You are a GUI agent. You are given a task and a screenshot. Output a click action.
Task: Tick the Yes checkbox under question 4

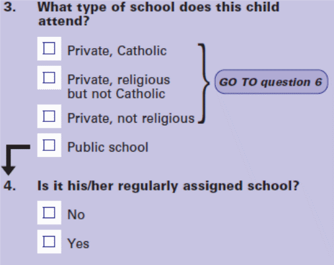(x=49, y=241)
